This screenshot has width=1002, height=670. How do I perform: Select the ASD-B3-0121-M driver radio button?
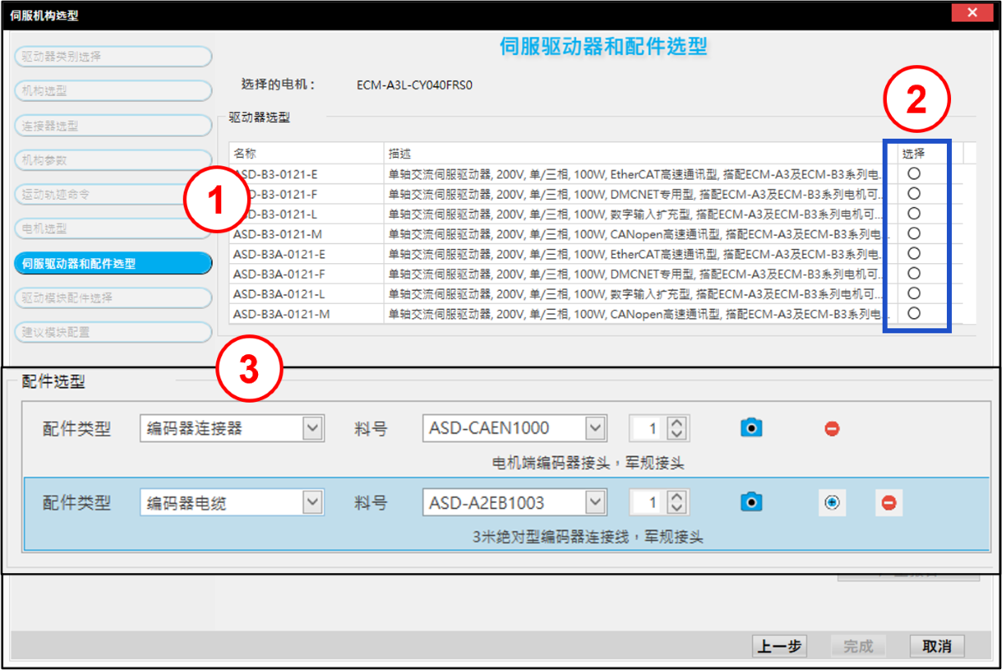(914, 233)
